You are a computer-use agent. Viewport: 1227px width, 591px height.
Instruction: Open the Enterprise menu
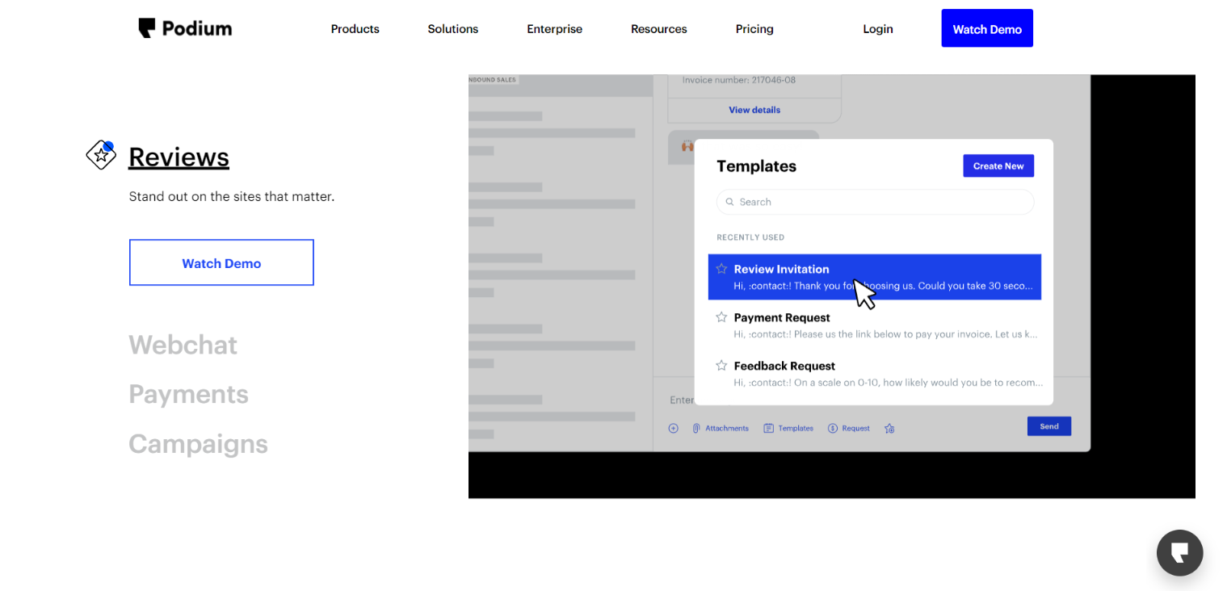554,29
